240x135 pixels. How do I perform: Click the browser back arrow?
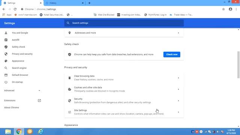coord(4,9)
